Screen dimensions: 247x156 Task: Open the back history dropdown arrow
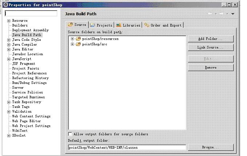pos(216,14)
